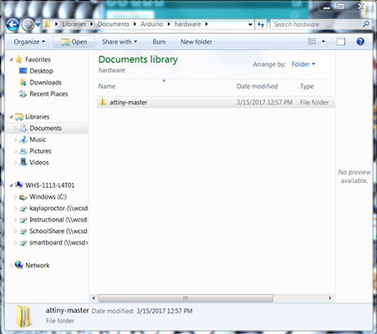
Task: Expand the Network node arrow
Action: [12, 266]
